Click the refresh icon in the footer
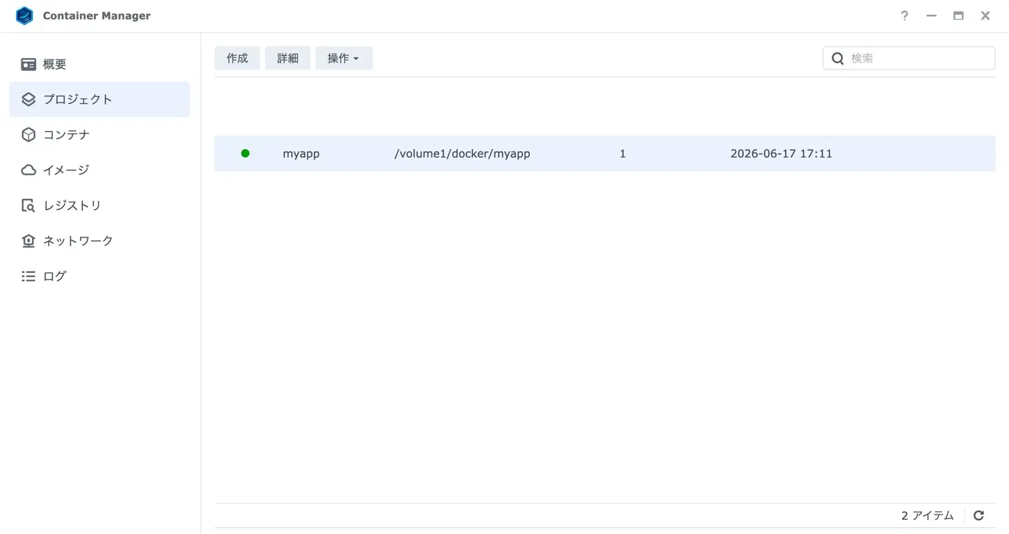The width and height of the screenshot is (1009, 534). tap(979, 515)
